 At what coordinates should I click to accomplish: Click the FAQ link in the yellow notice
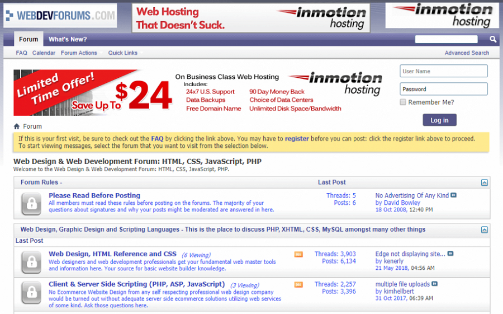coord(157,138)
